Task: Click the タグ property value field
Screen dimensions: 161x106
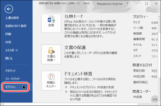Action: click(155, 51)
